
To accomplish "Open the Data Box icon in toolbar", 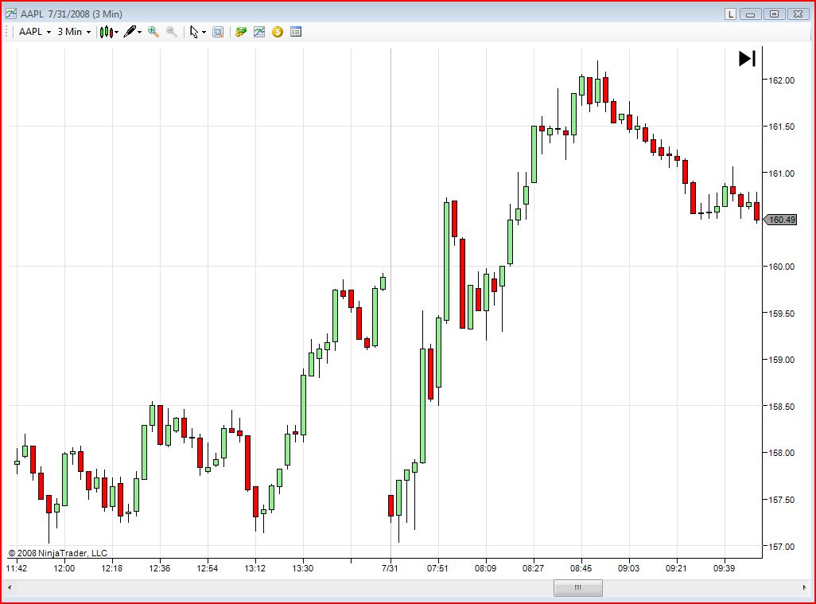I will [218, 32].
